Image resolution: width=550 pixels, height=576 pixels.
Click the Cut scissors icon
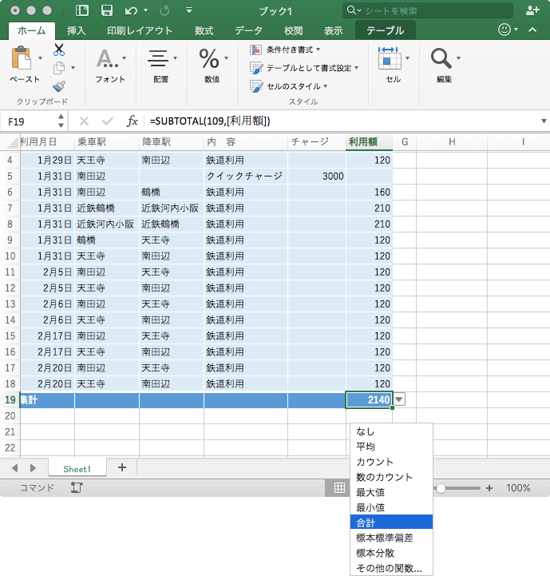59,50
